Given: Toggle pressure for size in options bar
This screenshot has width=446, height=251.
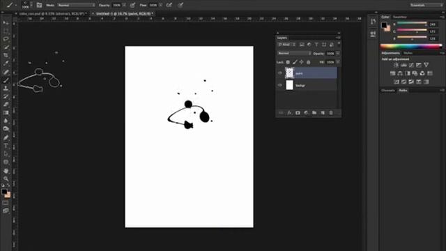Looking at the screenshot, I should click(180, 5).
